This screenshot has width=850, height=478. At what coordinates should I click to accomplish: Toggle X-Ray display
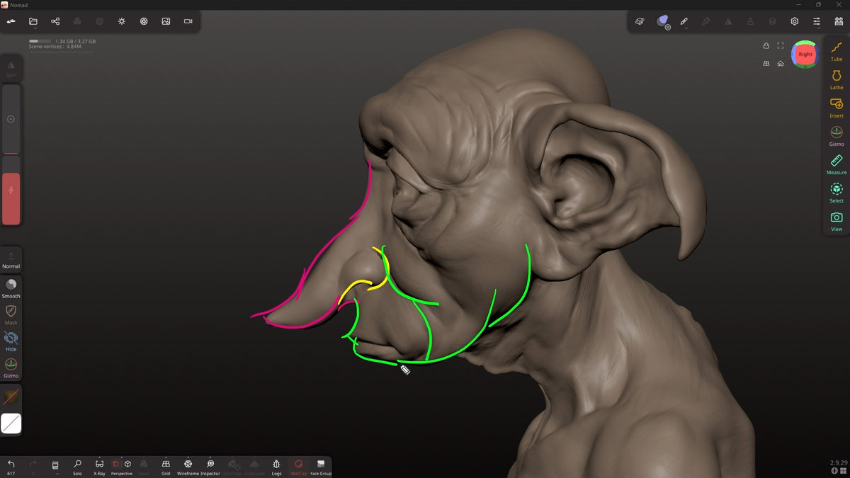[x=100, y=466]
